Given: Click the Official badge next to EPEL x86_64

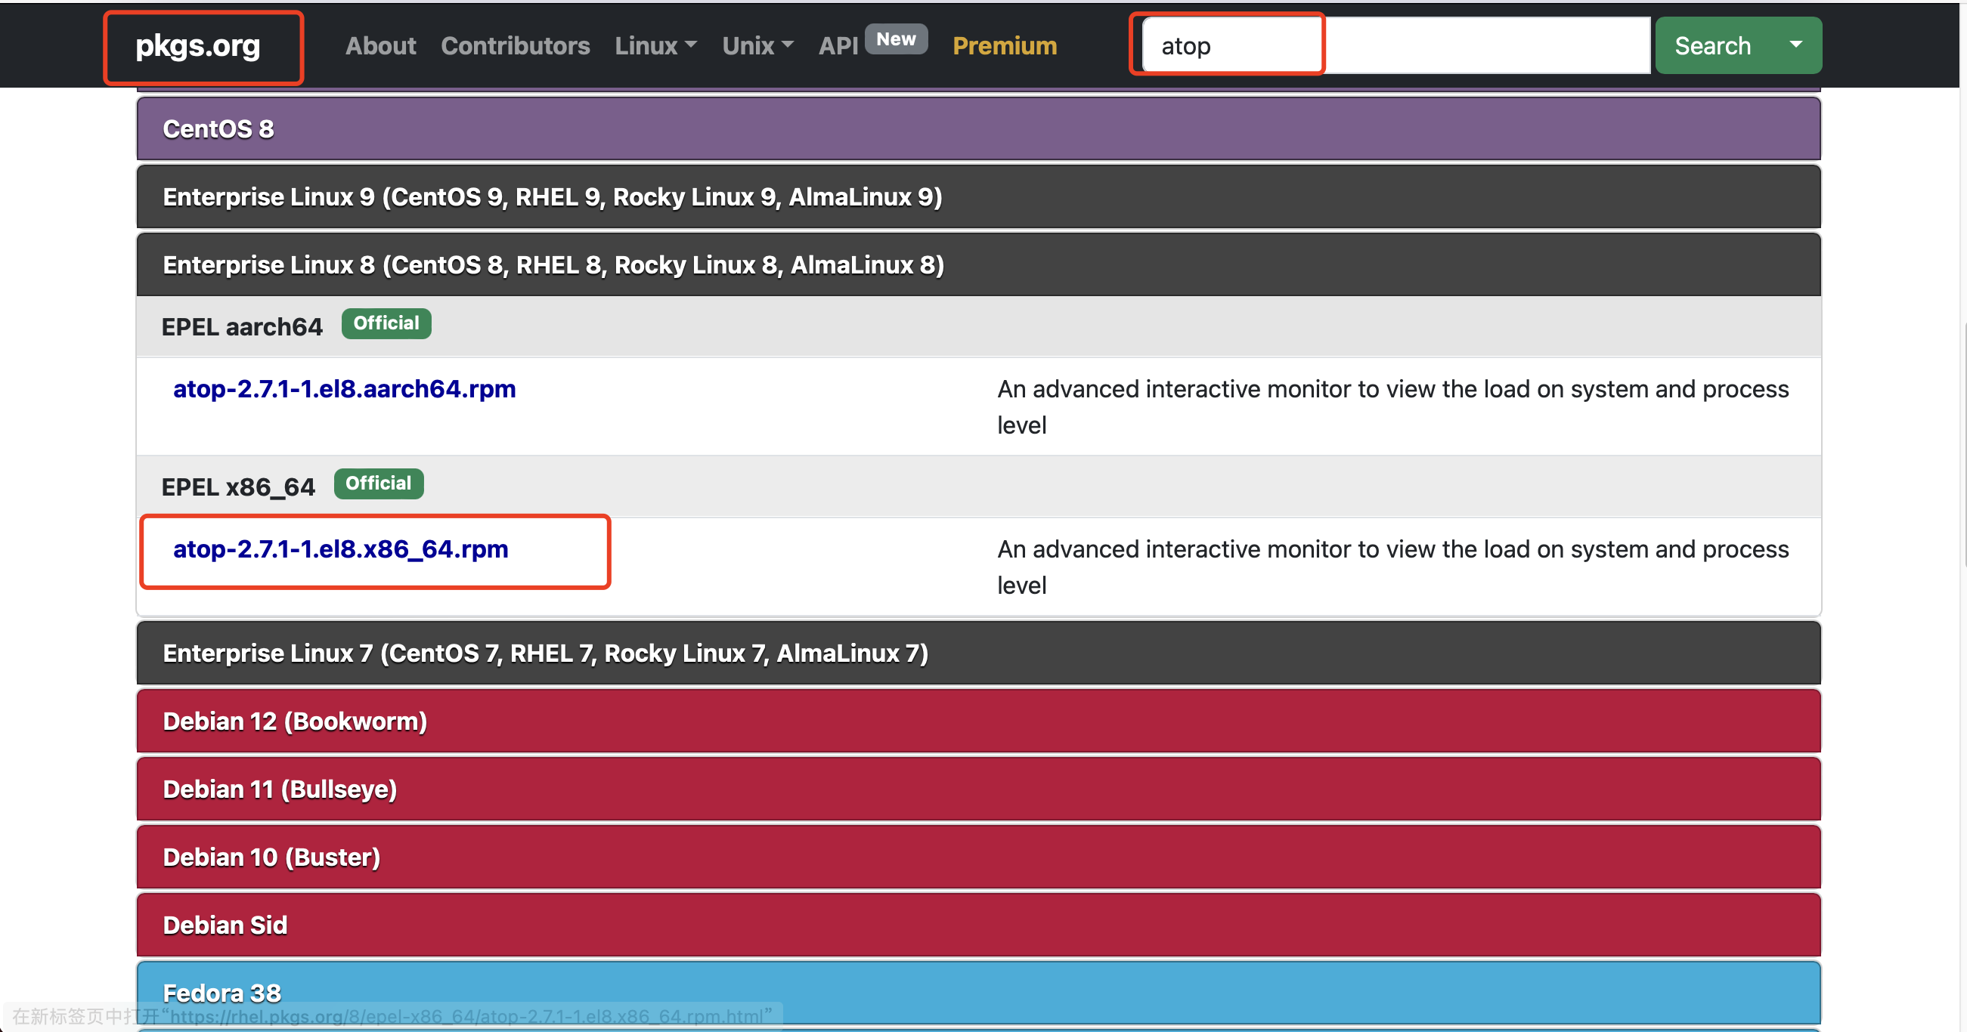Looking at the screenshot, I should click(379, 484).
